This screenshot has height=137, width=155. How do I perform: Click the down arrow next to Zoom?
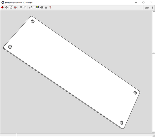(x=153, y=8)
